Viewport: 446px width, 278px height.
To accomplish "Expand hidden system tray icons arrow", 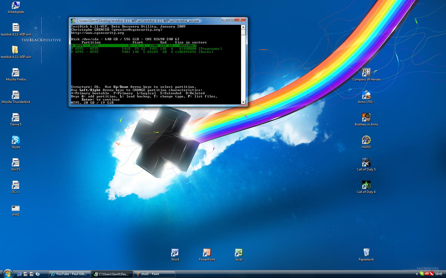I will (417, 274).
